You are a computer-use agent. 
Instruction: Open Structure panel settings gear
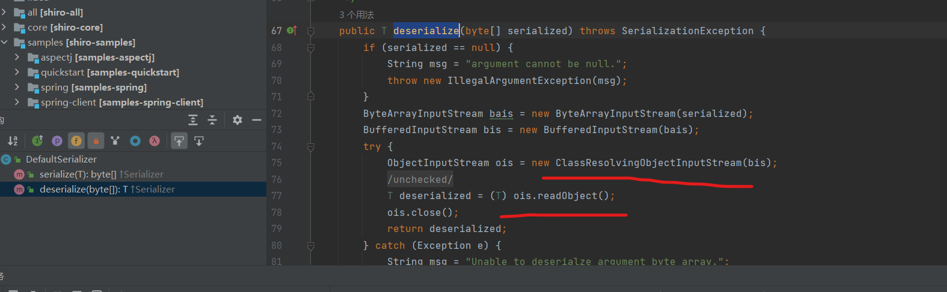coord(238,120)
